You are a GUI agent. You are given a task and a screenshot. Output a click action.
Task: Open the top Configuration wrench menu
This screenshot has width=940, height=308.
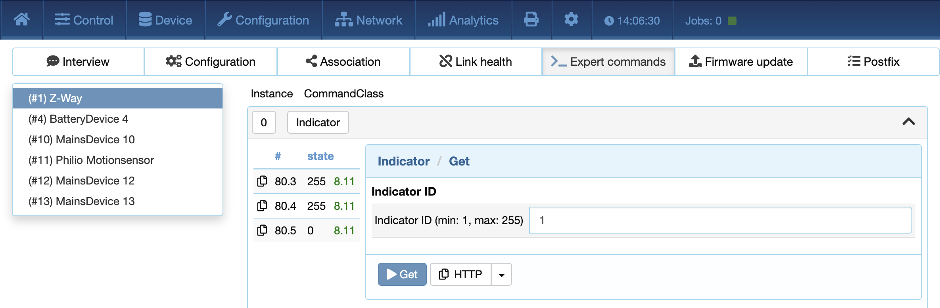coord(263,20)
